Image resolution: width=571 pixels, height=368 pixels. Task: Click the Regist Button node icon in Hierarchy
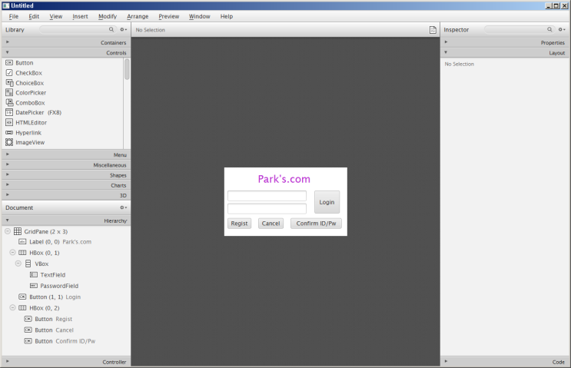tap(28, 319)
